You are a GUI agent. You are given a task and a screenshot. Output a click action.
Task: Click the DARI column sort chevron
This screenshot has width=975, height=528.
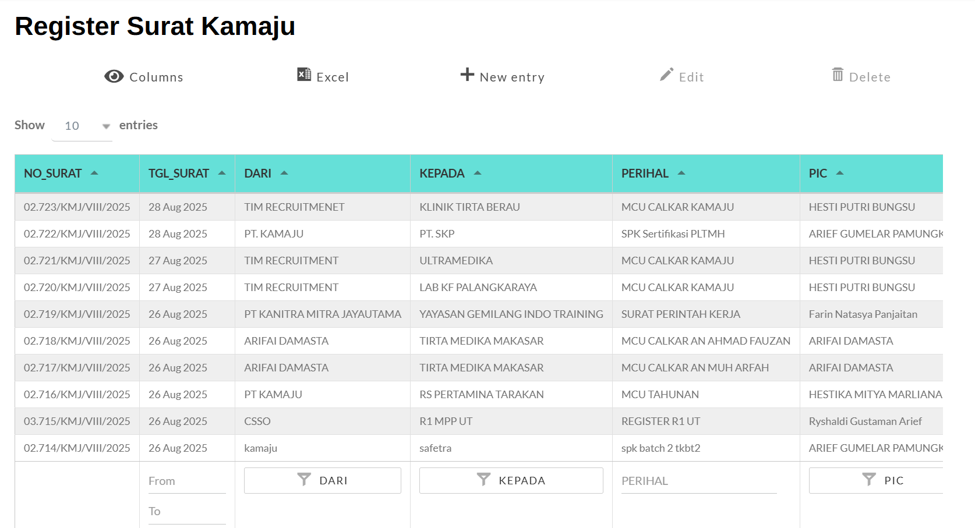click(x=285, y=172)
